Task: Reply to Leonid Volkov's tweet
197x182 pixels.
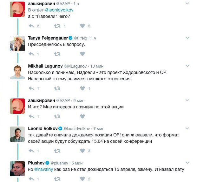Action: pos(31,151)
